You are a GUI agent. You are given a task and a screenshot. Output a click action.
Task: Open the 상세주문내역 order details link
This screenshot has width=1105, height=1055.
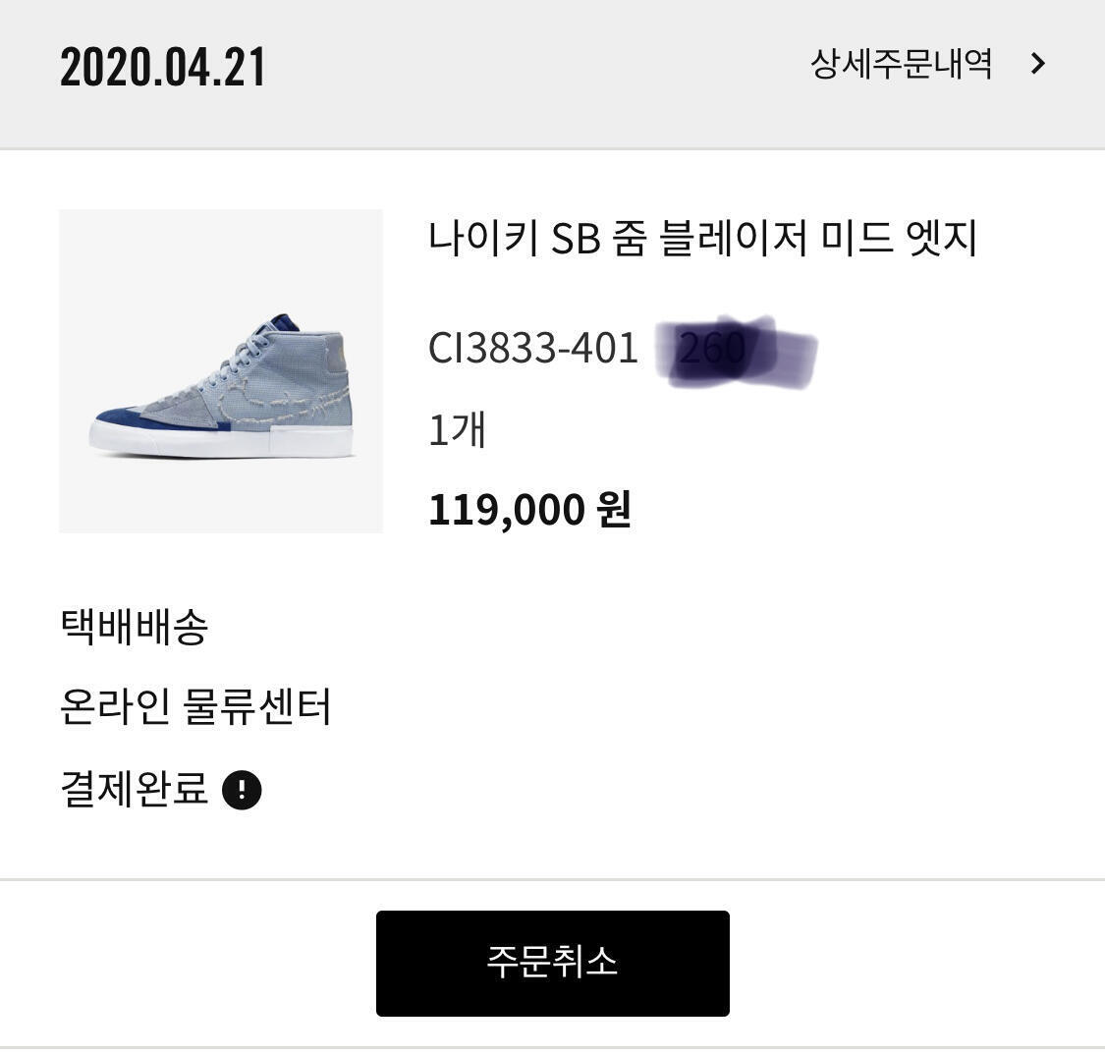[900, 64]
